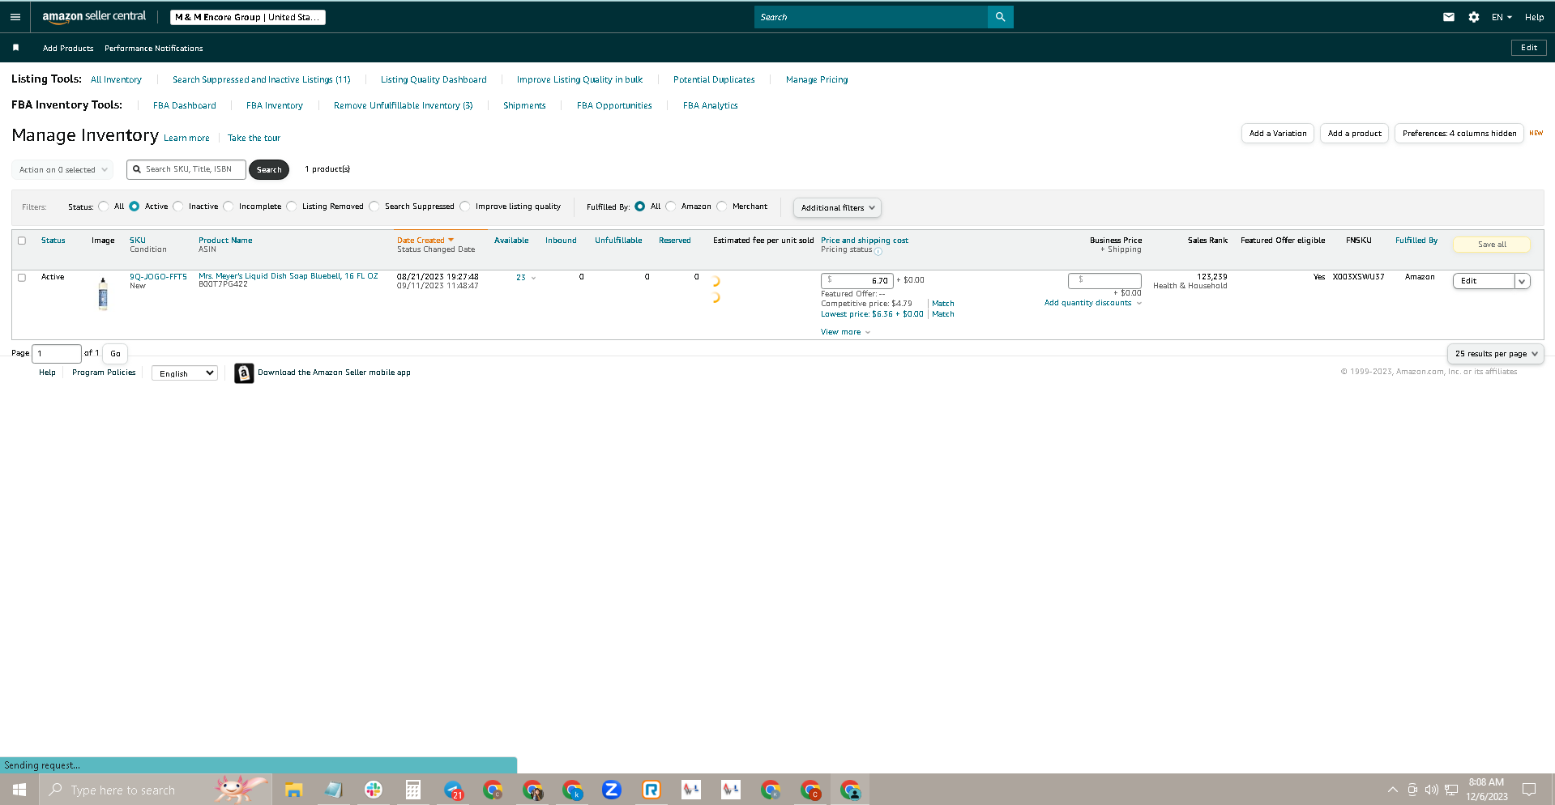Open the 25 results per page dropdown

[1495, 354]
